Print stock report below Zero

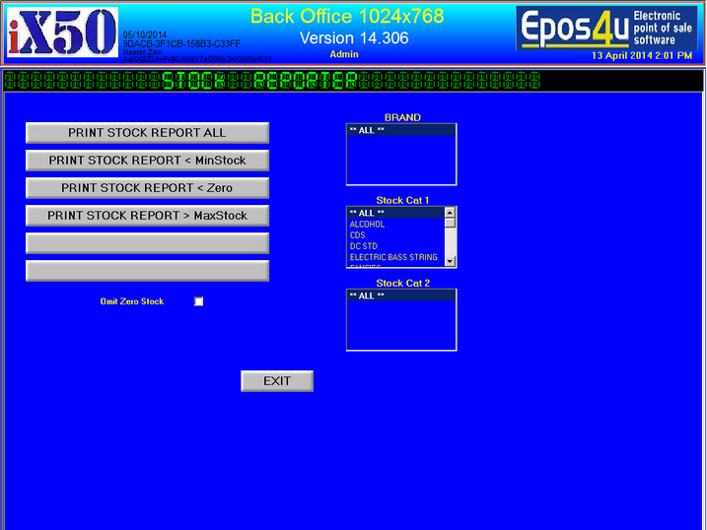(x=148, y=188)
